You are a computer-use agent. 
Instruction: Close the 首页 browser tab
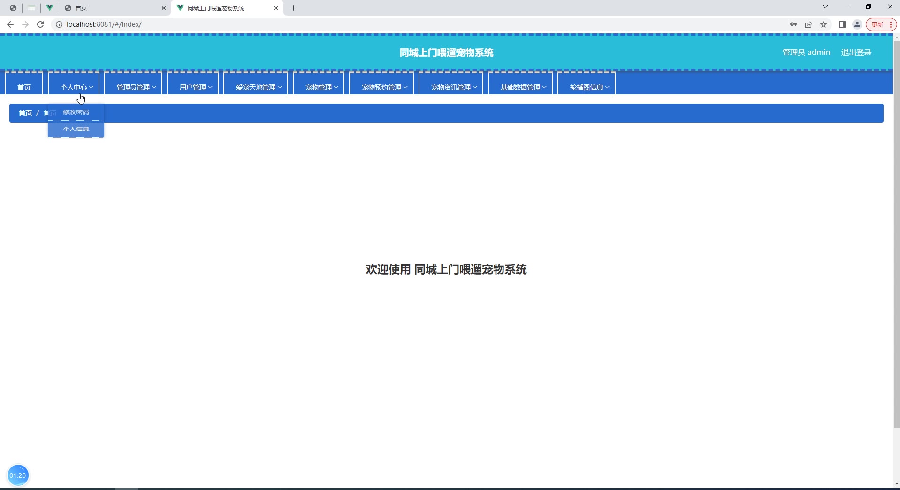tap(164, 8)
